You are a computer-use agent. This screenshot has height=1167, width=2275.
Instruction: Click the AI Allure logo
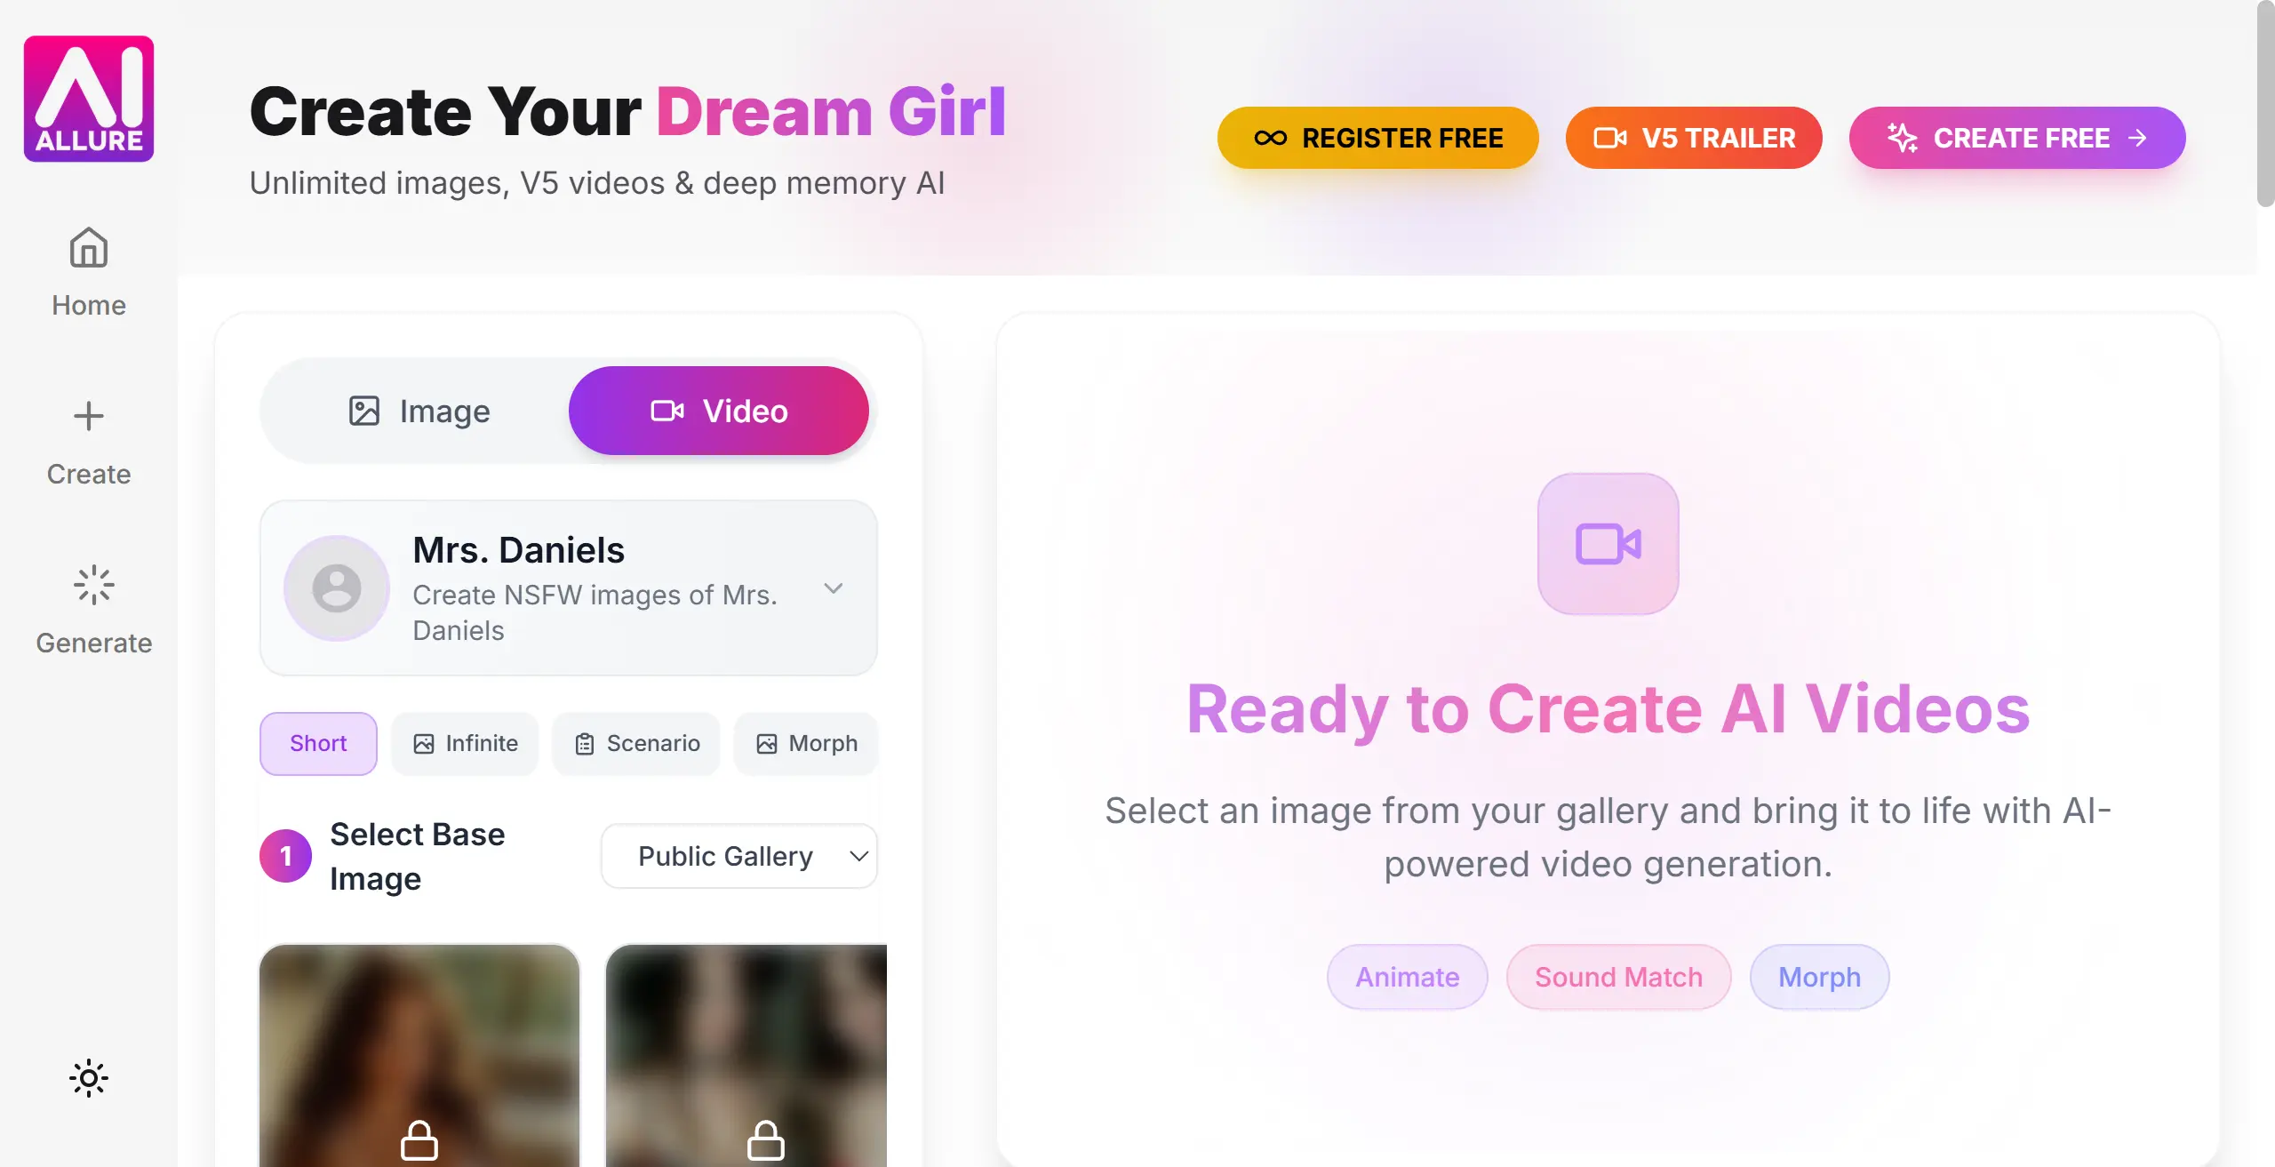89,99
